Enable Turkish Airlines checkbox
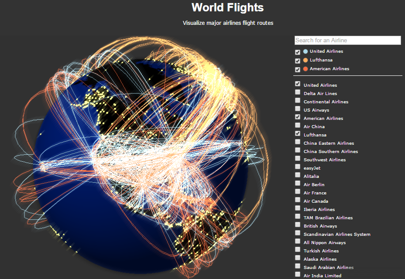 click(298, 250)
